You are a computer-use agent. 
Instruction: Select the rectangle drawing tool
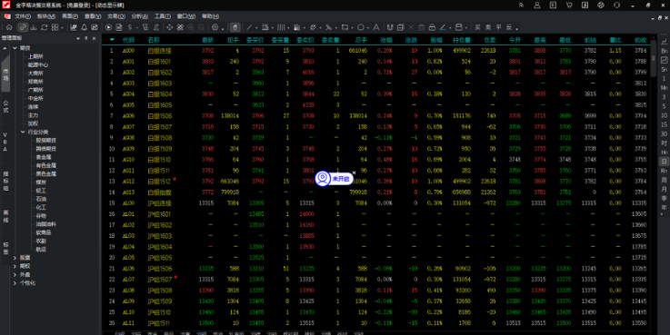(345, 27)
